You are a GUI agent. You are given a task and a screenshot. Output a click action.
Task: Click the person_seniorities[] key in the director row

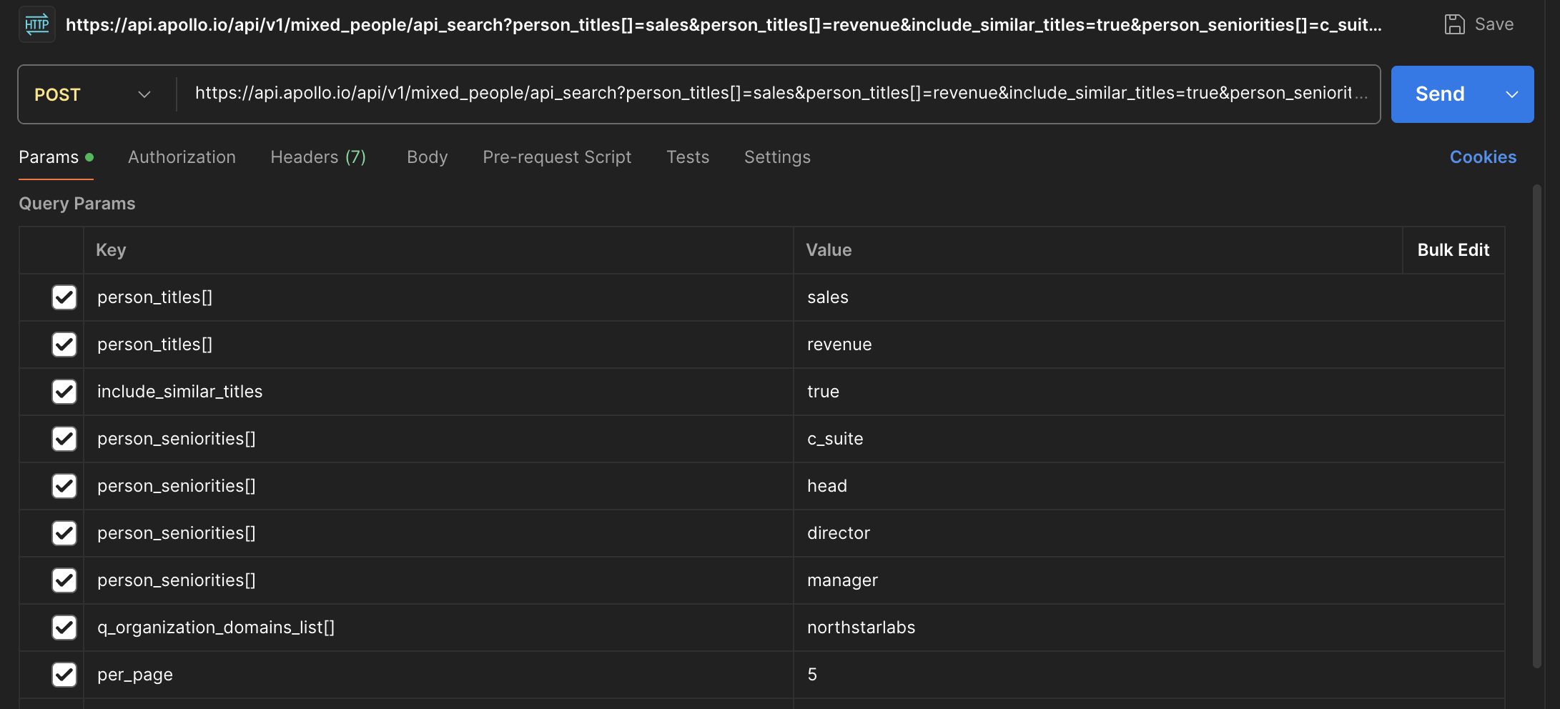(x=438, y=533)
